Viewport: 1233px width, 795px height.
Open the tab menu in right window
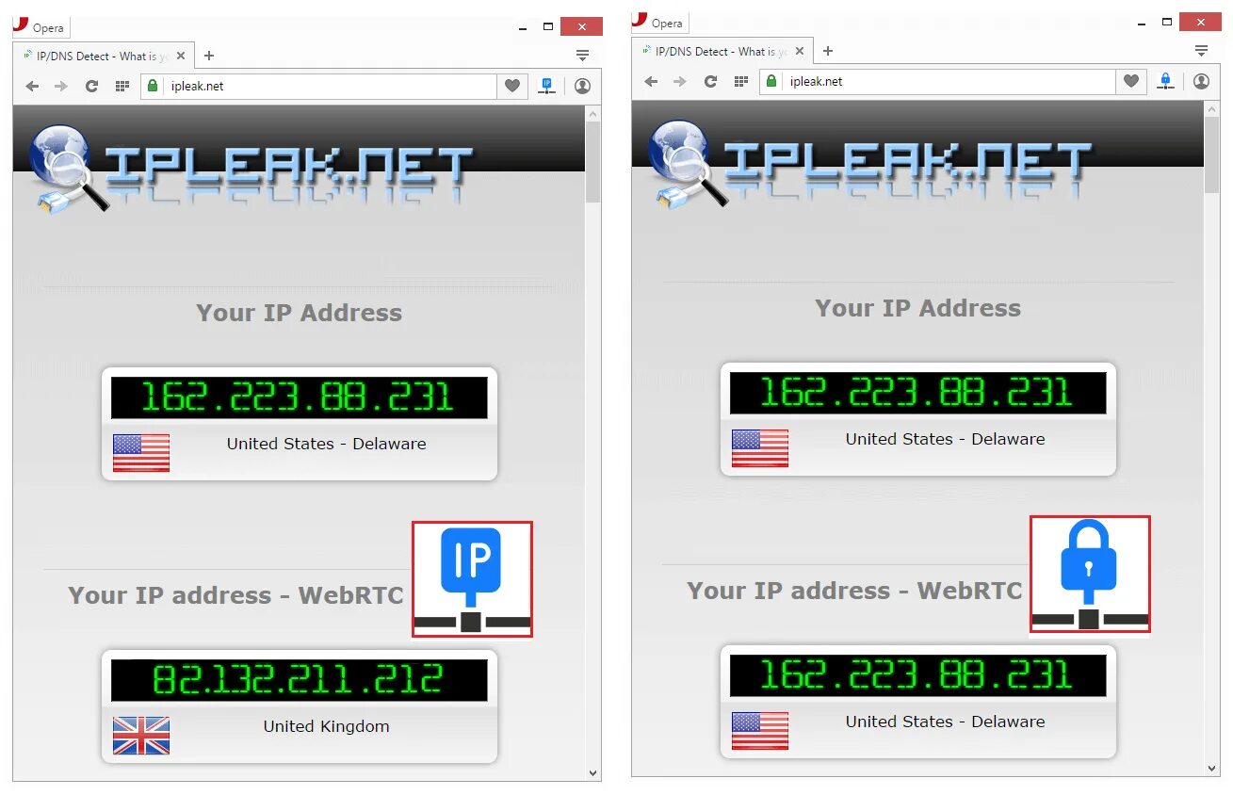[x=1201, y=51]
